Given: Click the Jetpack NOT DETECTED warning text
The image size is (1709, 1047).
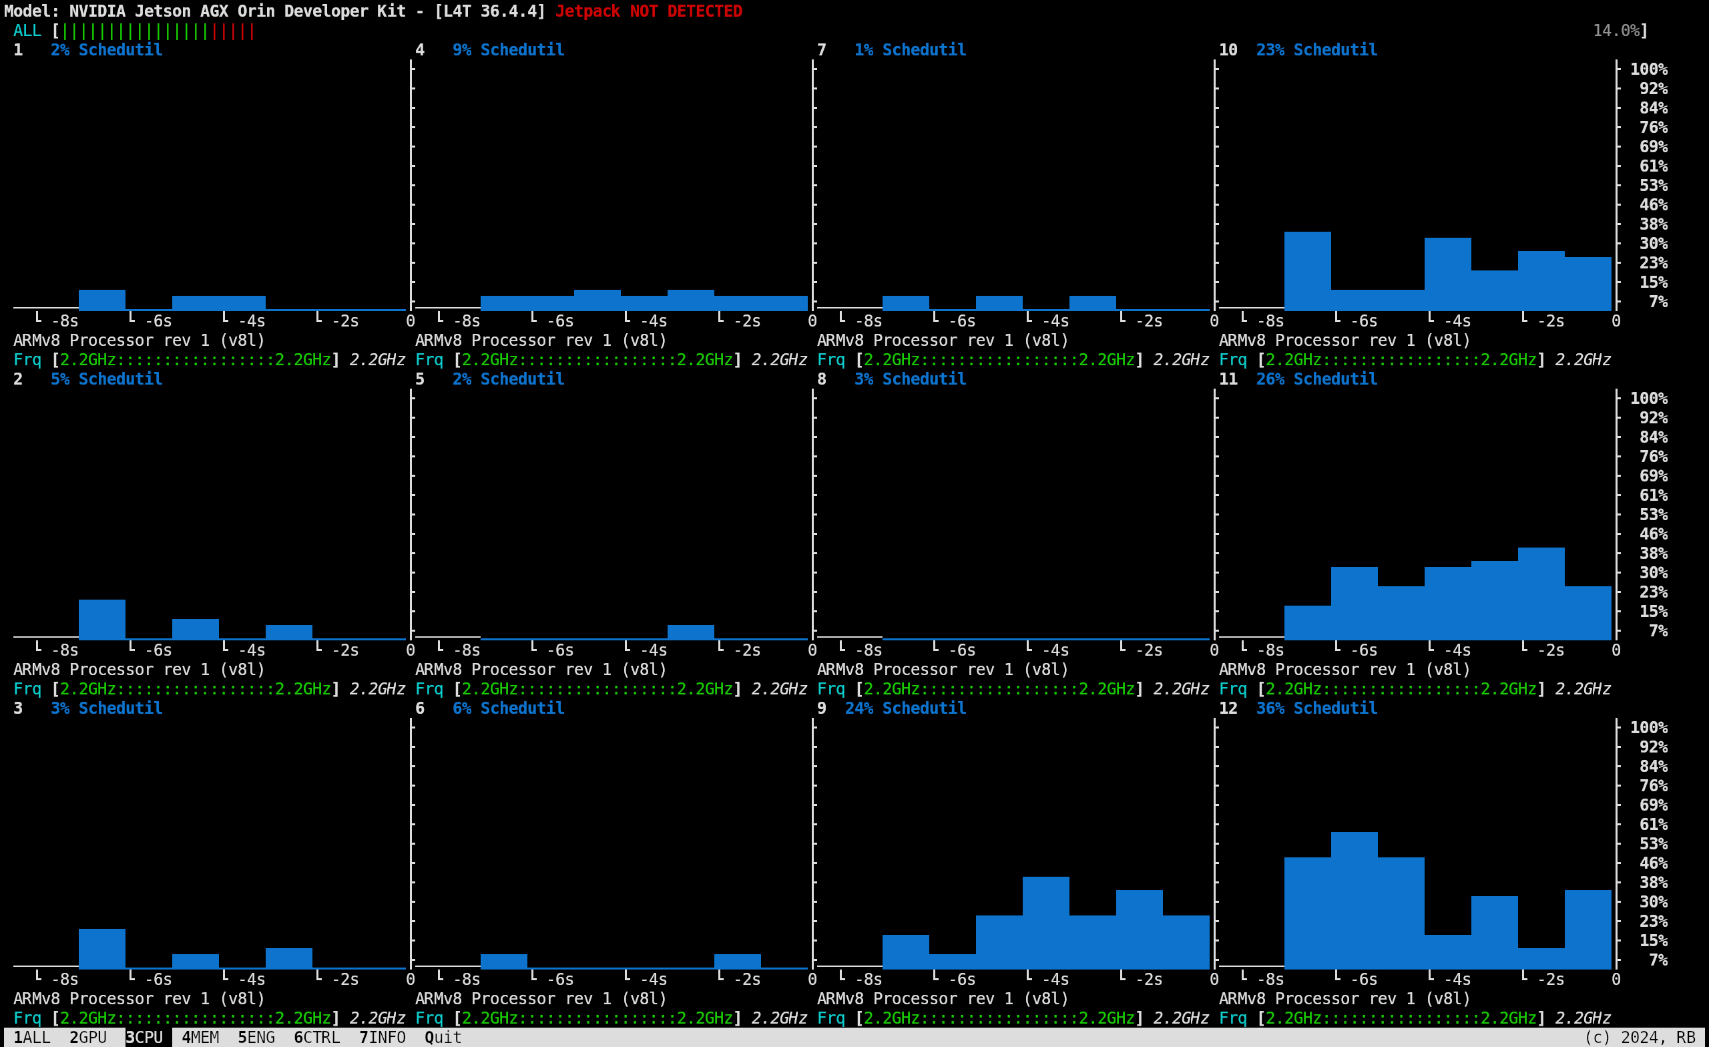Looking at the screenshot, I should pyautogui.click(x=648, y=11).
